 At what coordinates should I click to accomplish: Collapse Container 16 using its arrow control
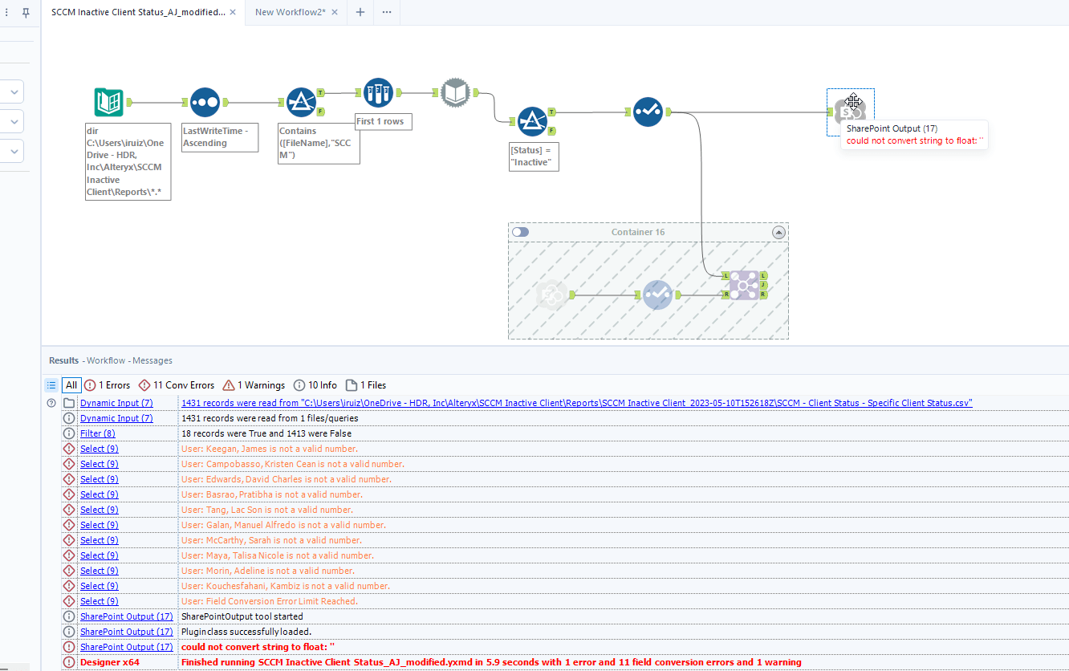click(778, 232)
